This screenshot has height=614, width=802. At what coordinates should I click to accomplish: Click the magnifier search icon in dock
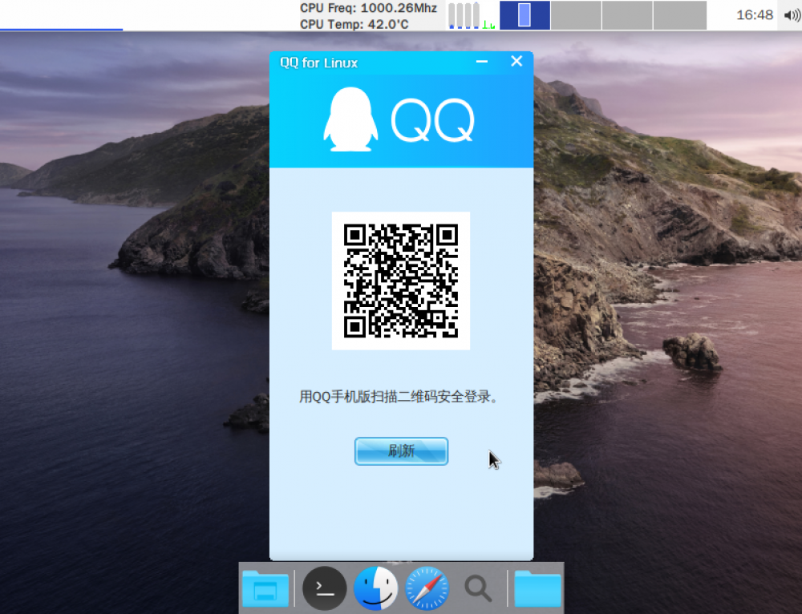point(479,590)
